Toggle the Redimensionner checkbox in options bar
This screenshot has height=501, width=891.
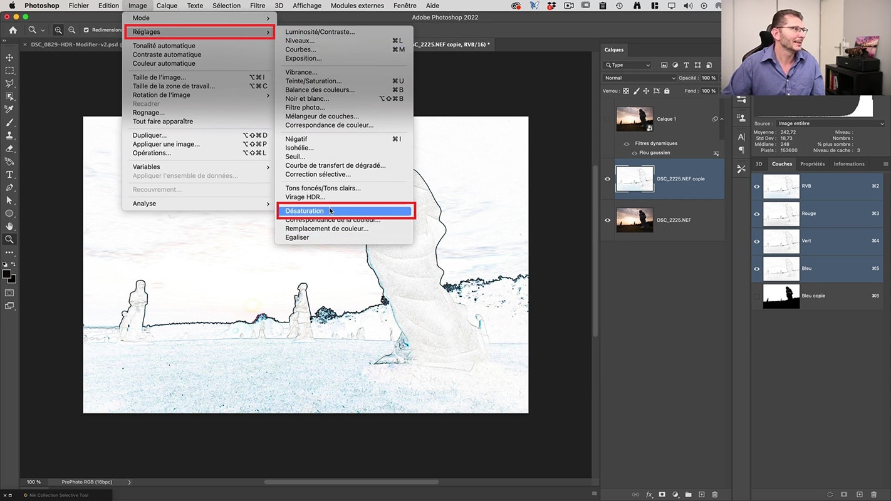[x=86, y=30]
